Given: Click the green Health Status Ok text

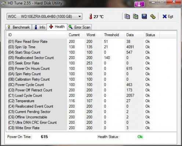Looking at the screenshot, I should pyautogui.click(x=140, y=137).
